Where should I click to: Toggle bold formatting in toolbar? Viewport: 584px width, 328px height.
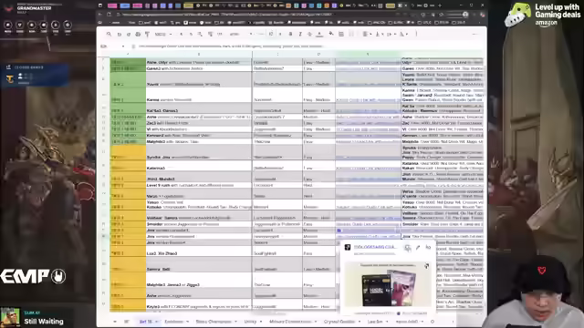point(290,34)
